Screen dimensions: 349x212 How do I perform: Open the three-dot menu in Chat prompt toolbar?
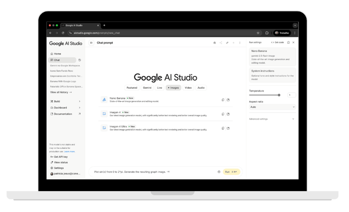pyautogui.click(x=240, y=43)
